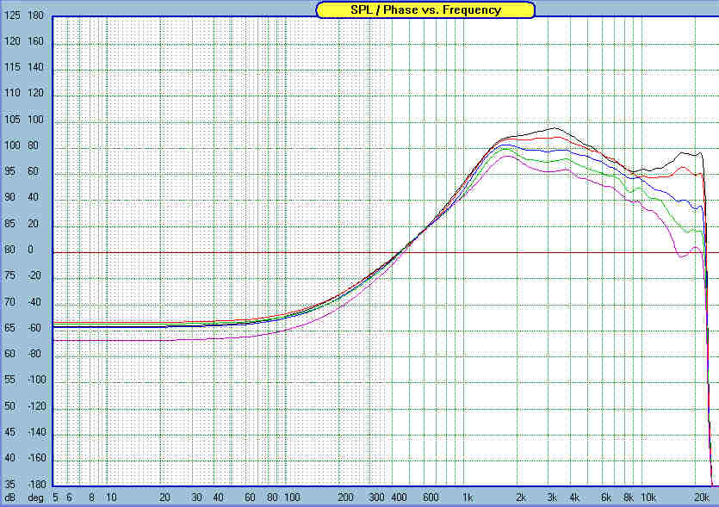Select the '3k' frequency axis label
The width and height of the screenshot is (719, 507).
(552, 498)
